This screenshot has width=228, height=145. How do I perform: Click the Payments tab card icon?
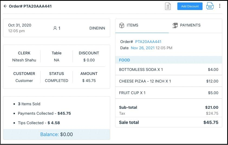point(175,25)
